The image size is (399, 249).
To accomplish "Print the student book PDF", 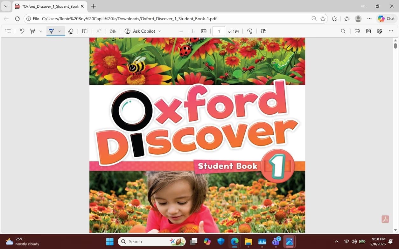I will (x=357, y=31).
